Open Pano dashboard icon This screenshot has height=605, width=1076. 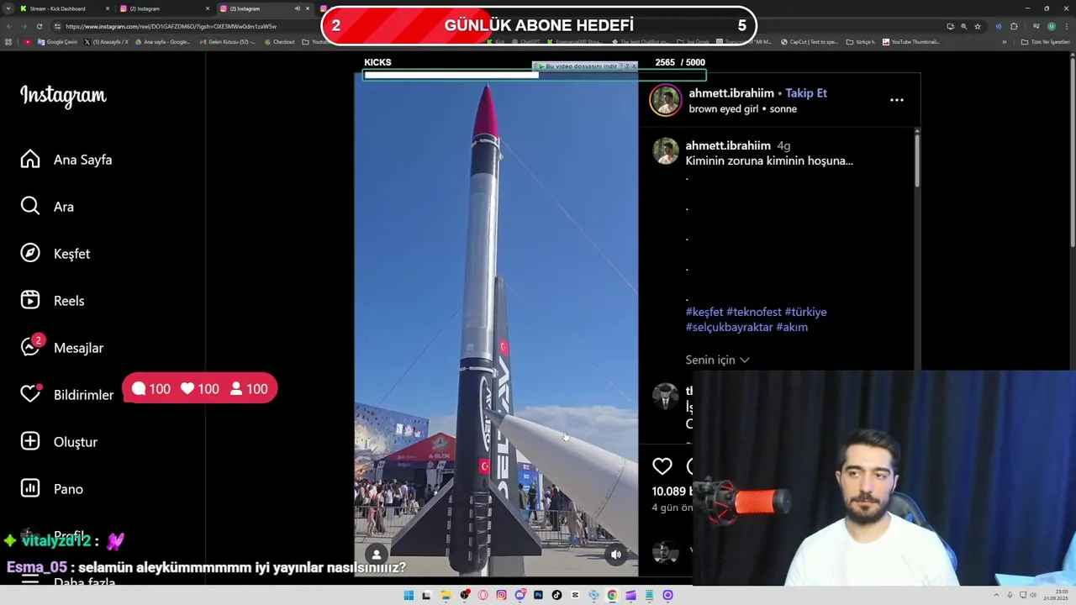pyautogui.click(x=30, y=489)
